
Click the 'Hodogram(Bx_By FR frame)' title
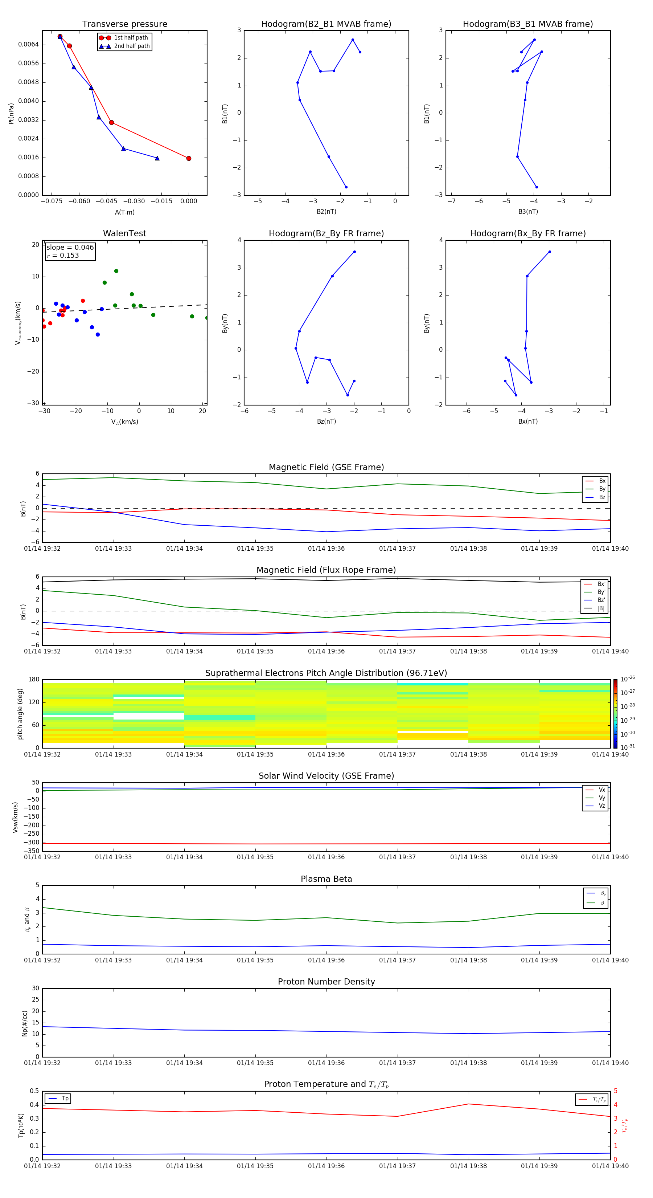[528, 233]
